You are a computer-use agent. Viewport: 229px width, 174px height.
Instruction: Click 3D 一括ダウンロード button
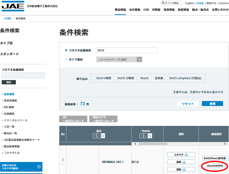click(x=73, y=119)
